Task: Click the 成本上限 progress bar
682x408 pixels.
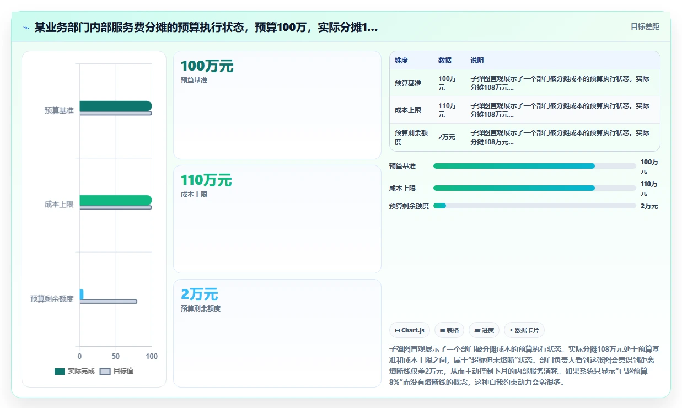Action: (534, 188)
